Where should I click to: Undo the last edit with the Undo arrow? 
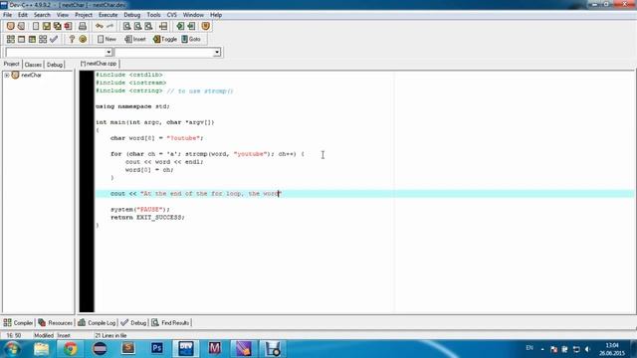100,26
